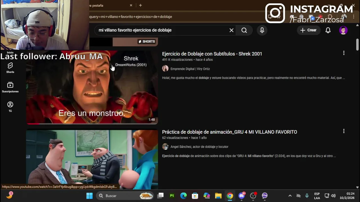The image size is (360, 202).
Task: Open the volume control in the tray
Action: point(333,196)
